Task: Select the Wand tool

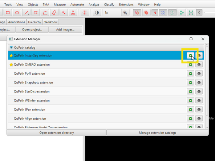Action: point(64,13)
